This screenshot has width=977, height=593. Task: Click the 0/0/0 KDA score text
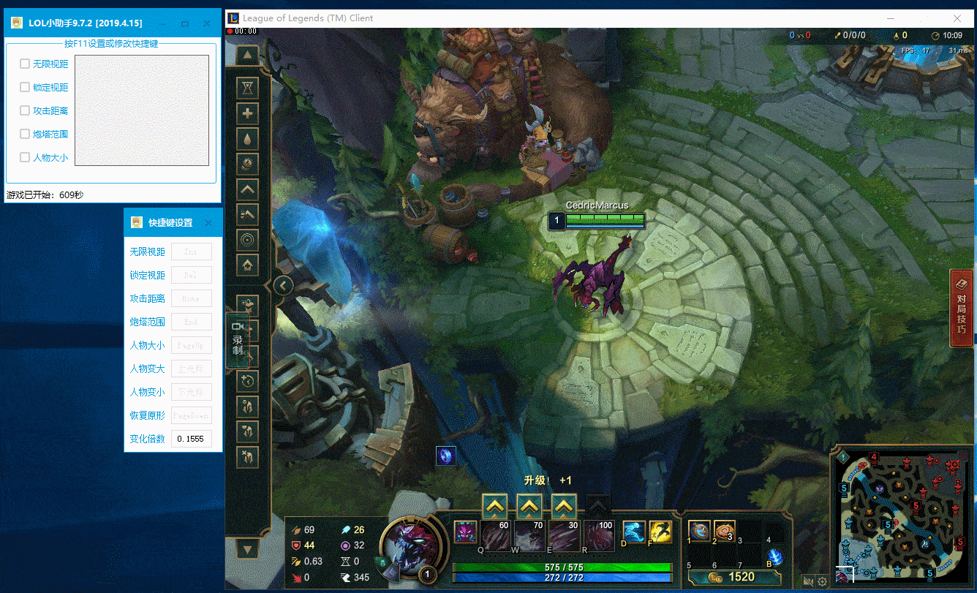pyautogui.click(x=853, y=35)
